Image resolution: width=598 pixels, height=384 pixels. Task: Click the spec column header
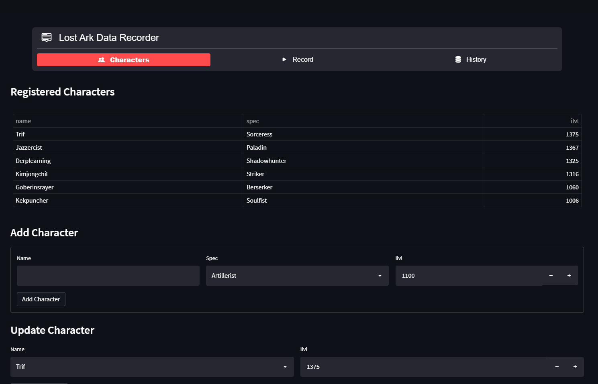[x=253, y=121]
